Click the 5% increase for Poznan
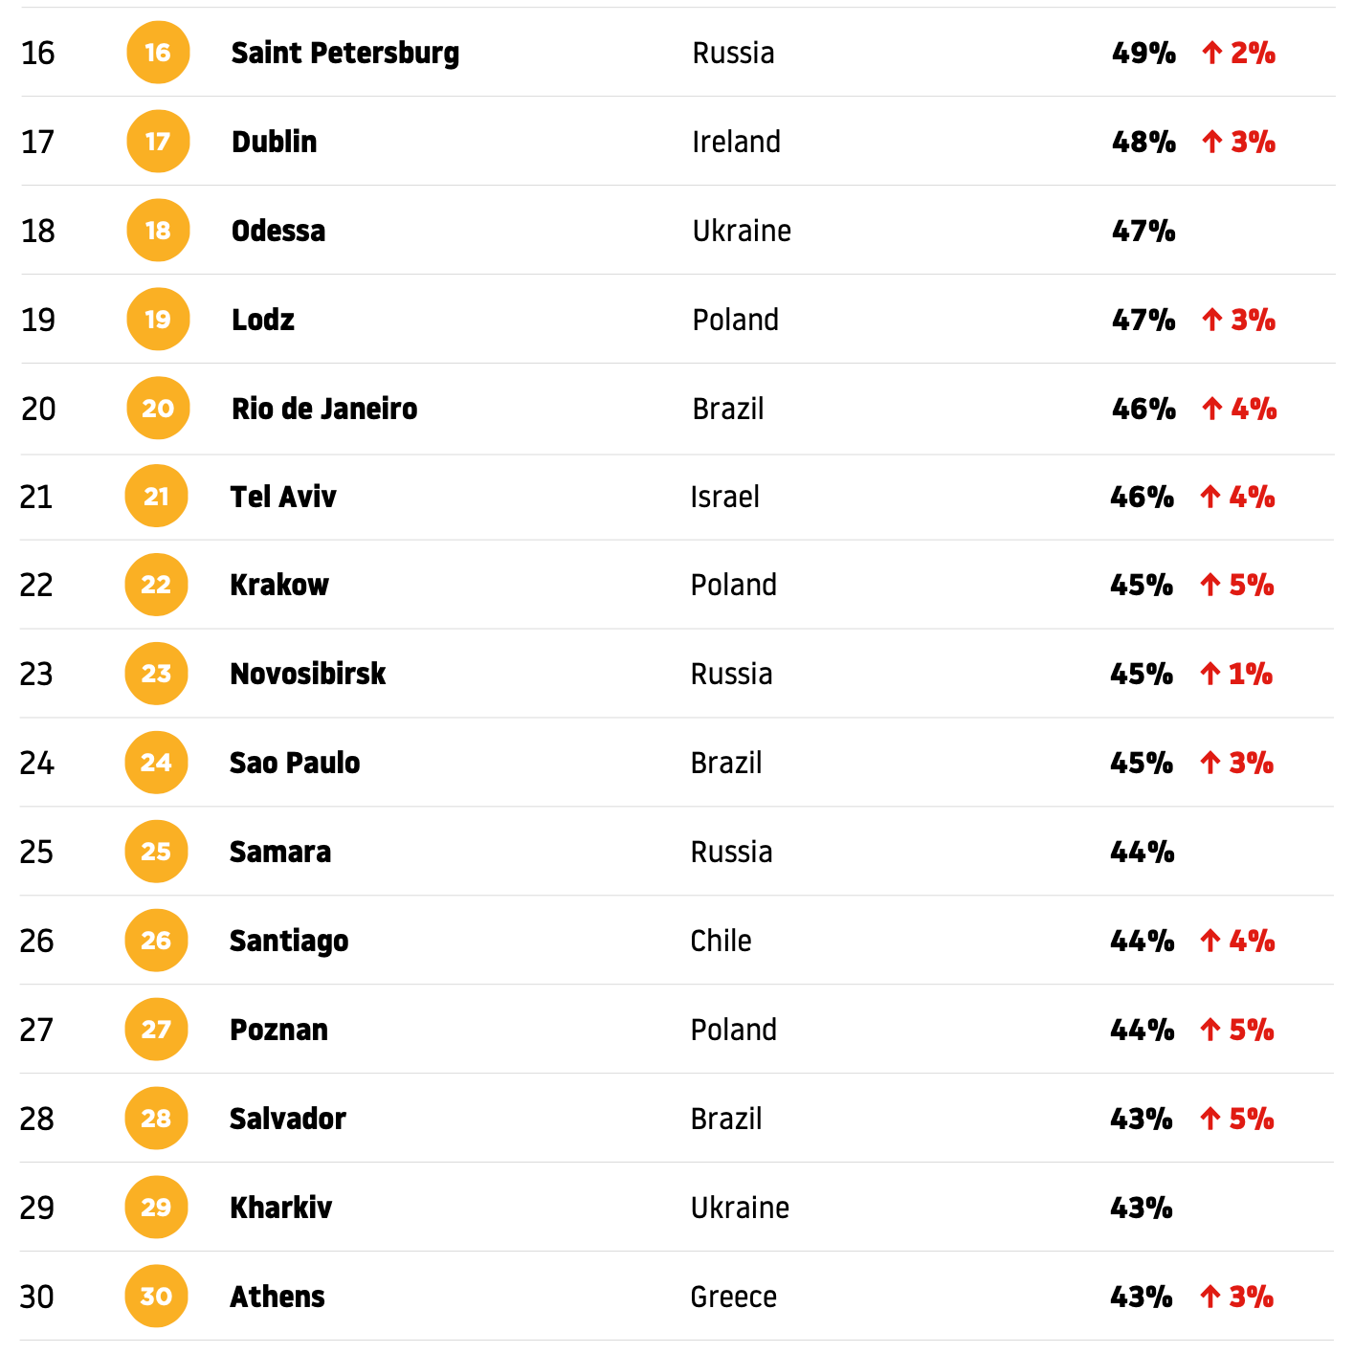 [1252, 1031]
